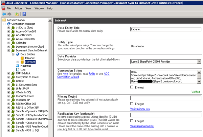The width and height of the screenshot is (203, 137).
Task: Click the Forward arrow toolbar icon
Action: tap(9, 14)
